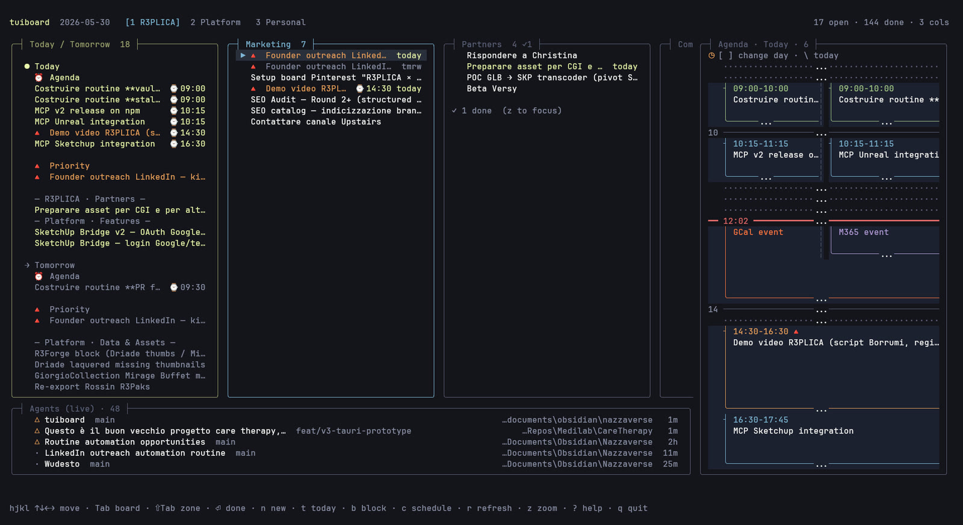Click red triangle beside Today's Priority heading

click(37, 166)
